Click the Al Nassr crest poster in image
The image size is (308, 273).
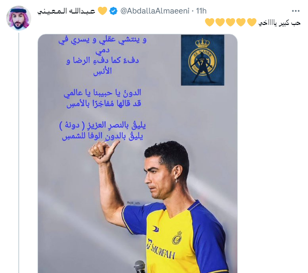[202, 60]
